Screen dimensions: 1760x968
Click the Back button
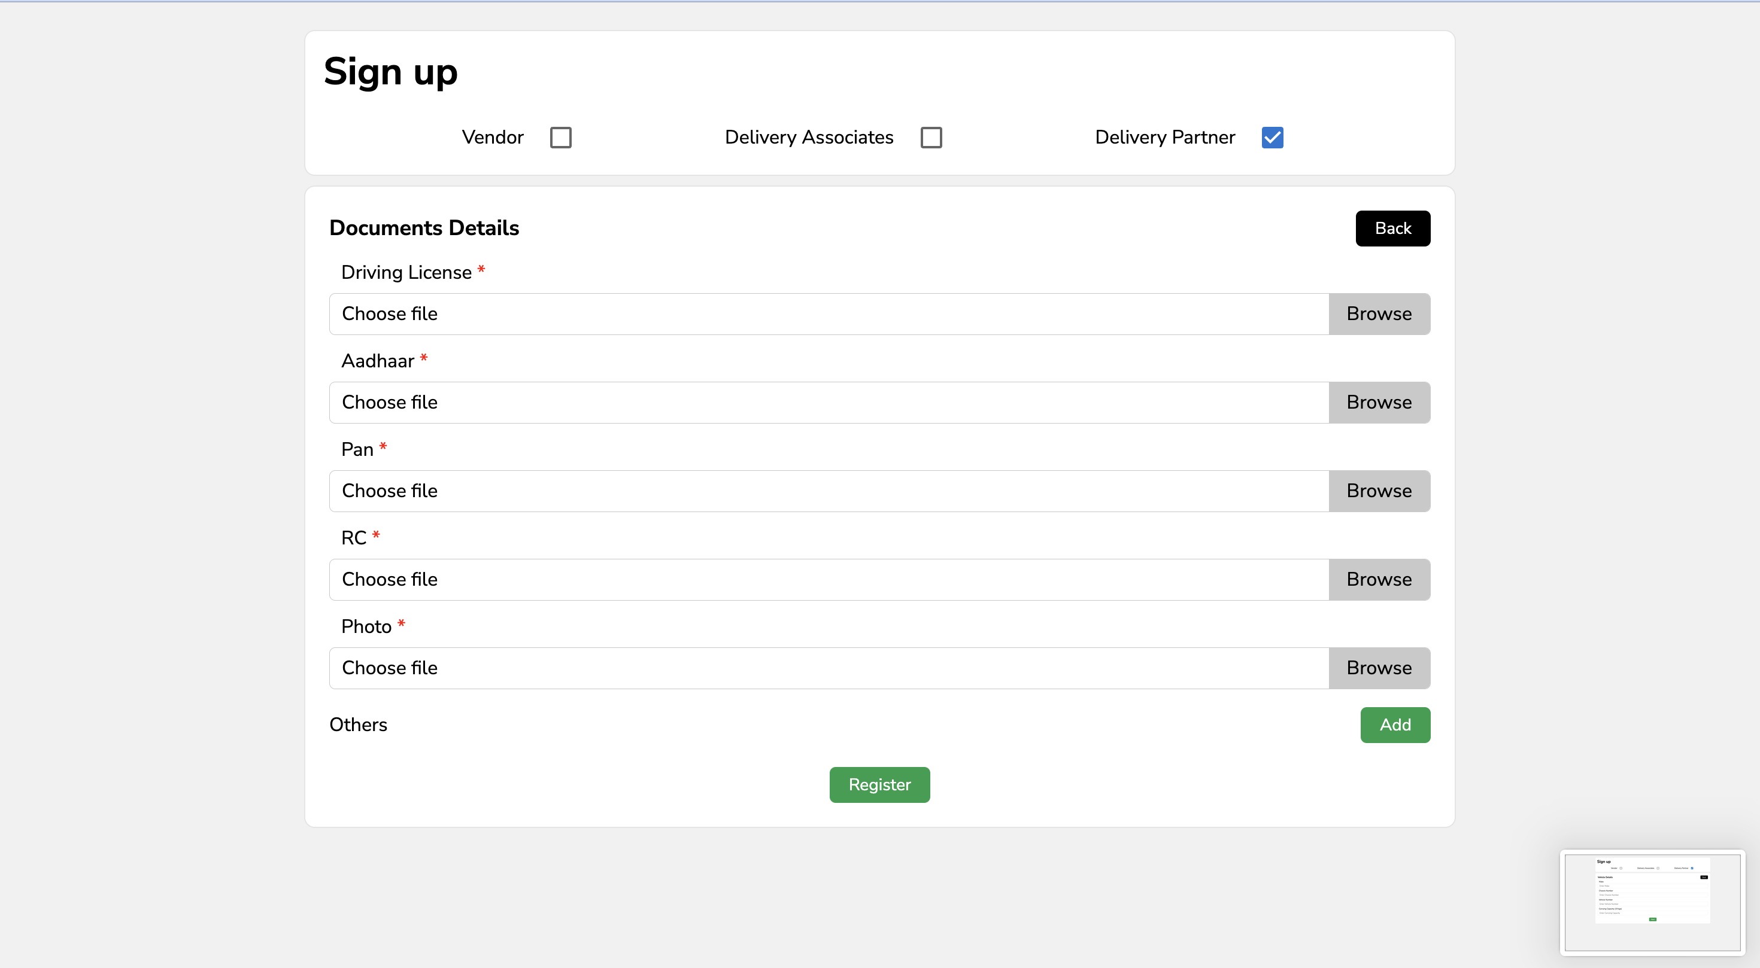tap(1392, 228)
